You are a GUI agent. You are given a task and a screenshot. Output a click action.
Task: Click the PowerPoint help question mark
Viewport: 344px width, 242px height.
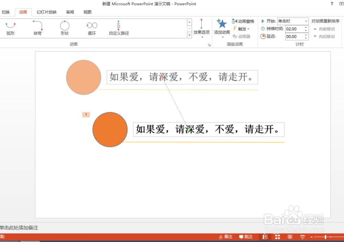coord(332,4)
